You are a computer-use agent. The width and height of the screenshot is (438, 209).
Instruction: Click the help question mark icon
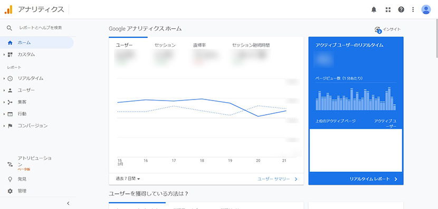tap(401, 10)
